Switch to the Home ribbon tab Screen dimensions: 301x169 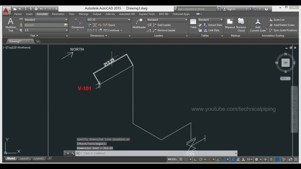coord(18,14)
